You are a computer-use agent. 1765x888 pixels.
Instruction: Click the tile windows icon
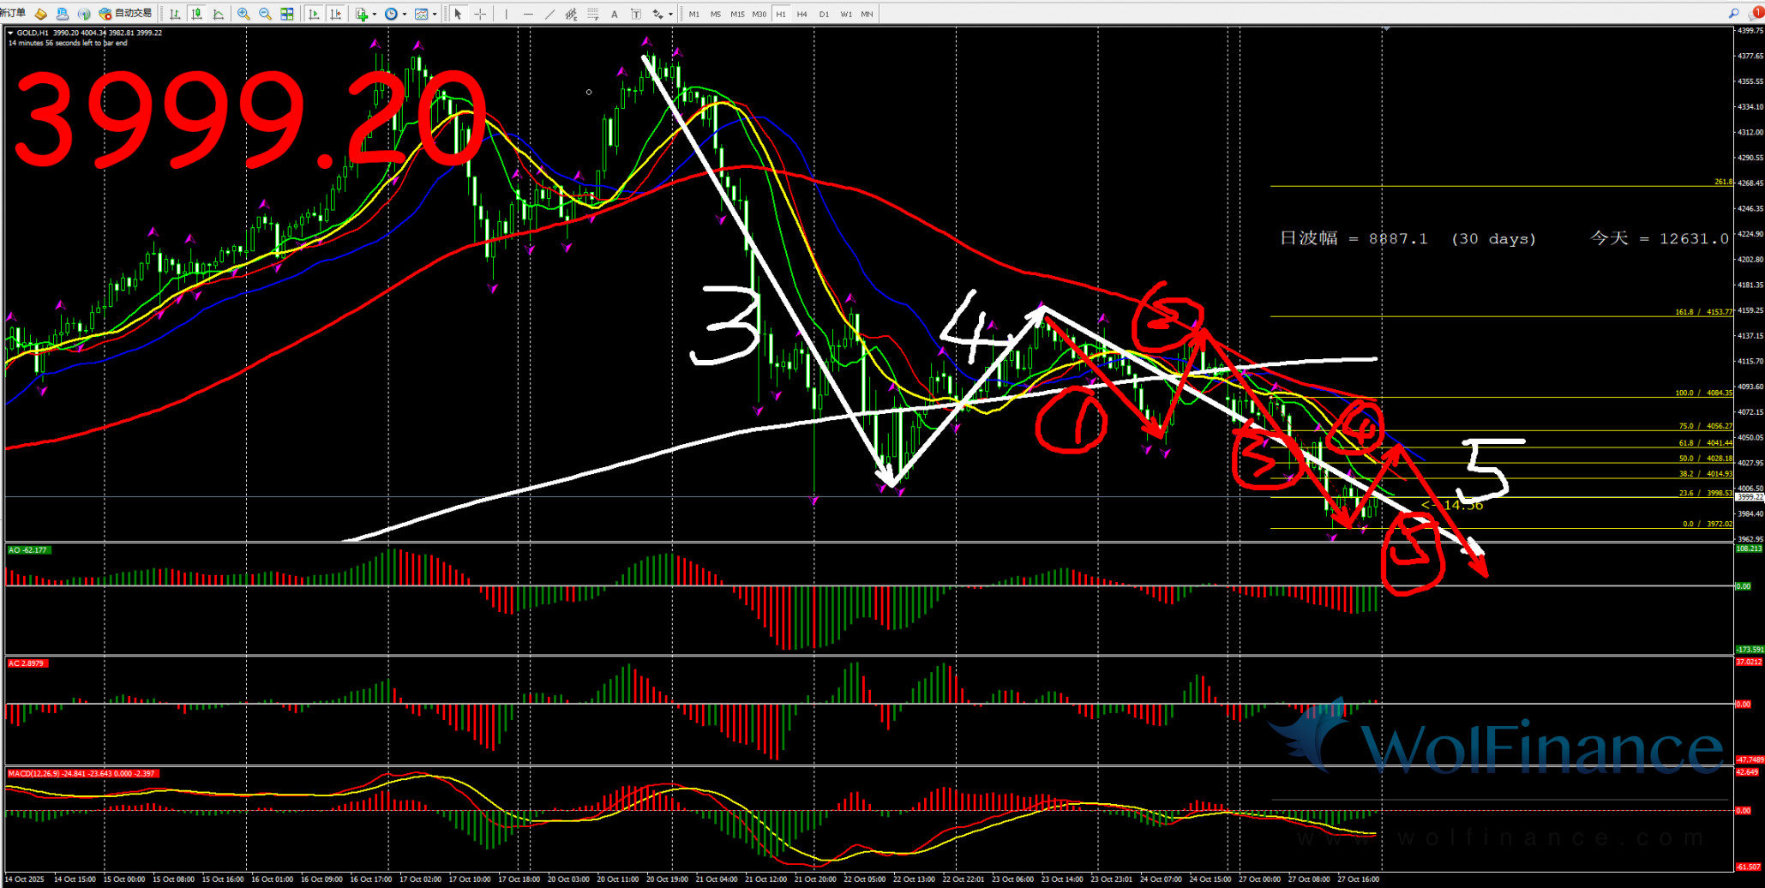(287, 14)
